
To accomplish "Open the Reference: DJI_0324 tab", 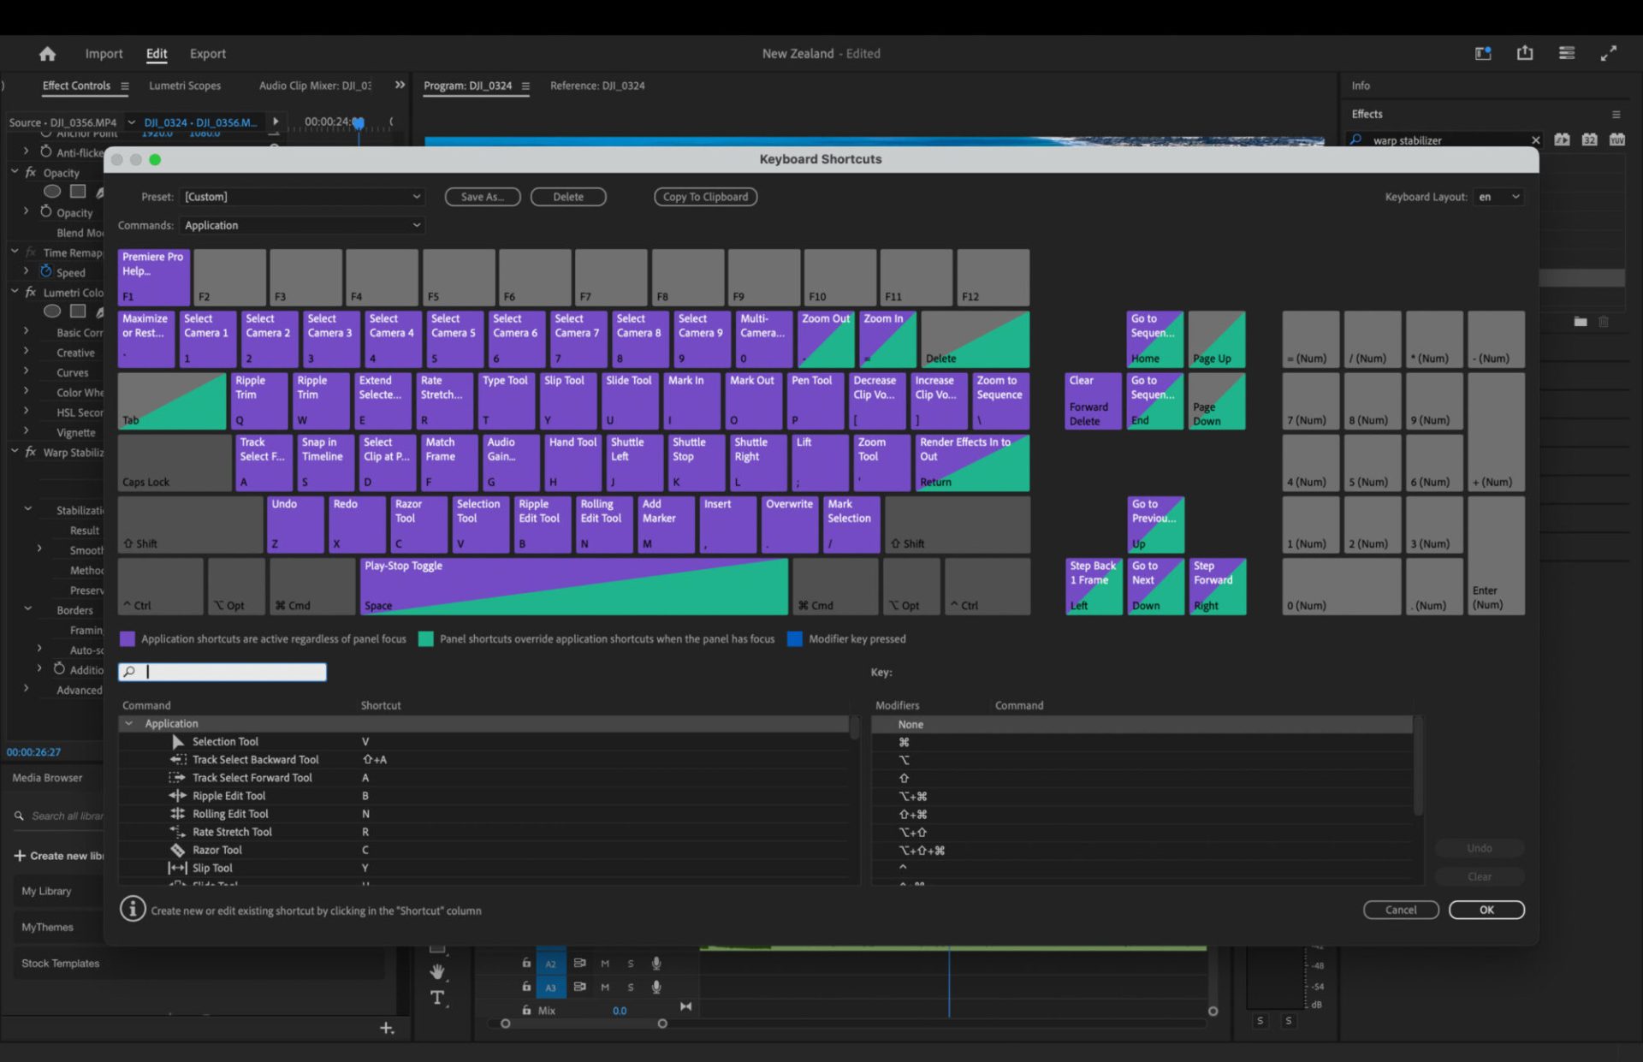I will coord(597,86).
